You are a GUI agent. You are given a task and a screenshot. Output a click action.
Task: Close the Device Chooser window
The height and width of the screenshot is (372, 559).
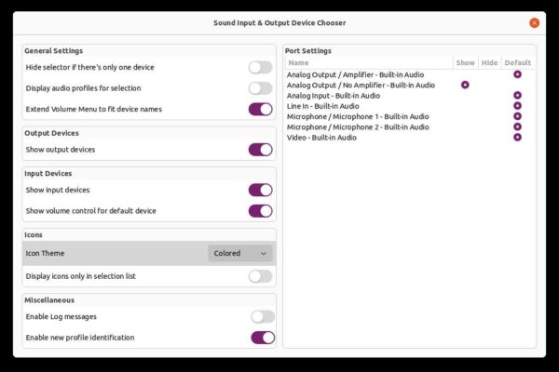534,23
